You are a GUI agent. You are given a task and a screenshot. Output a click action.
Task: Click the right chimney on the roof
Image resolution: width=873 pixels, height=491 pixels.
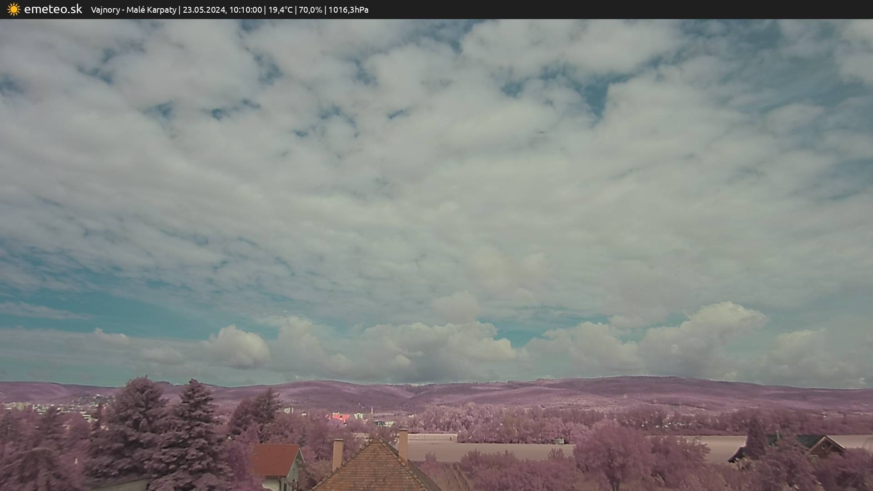tap(403, 443)
